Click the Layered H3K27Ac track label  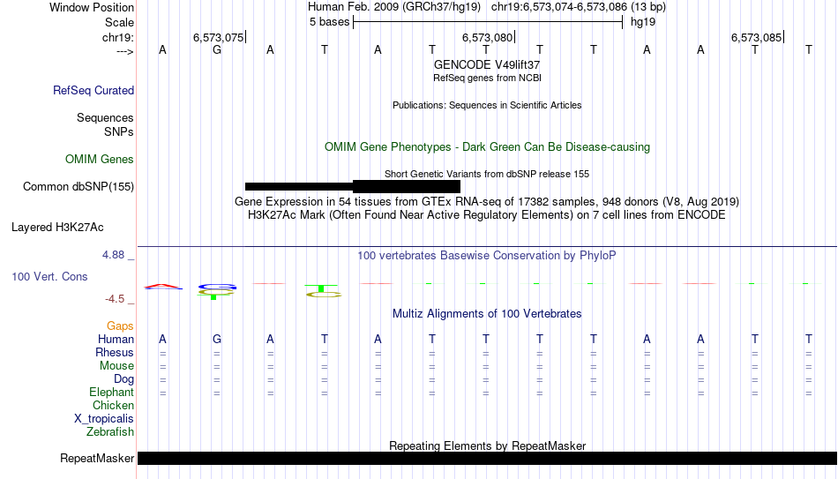pyautogui.click(x=57, y=228)
